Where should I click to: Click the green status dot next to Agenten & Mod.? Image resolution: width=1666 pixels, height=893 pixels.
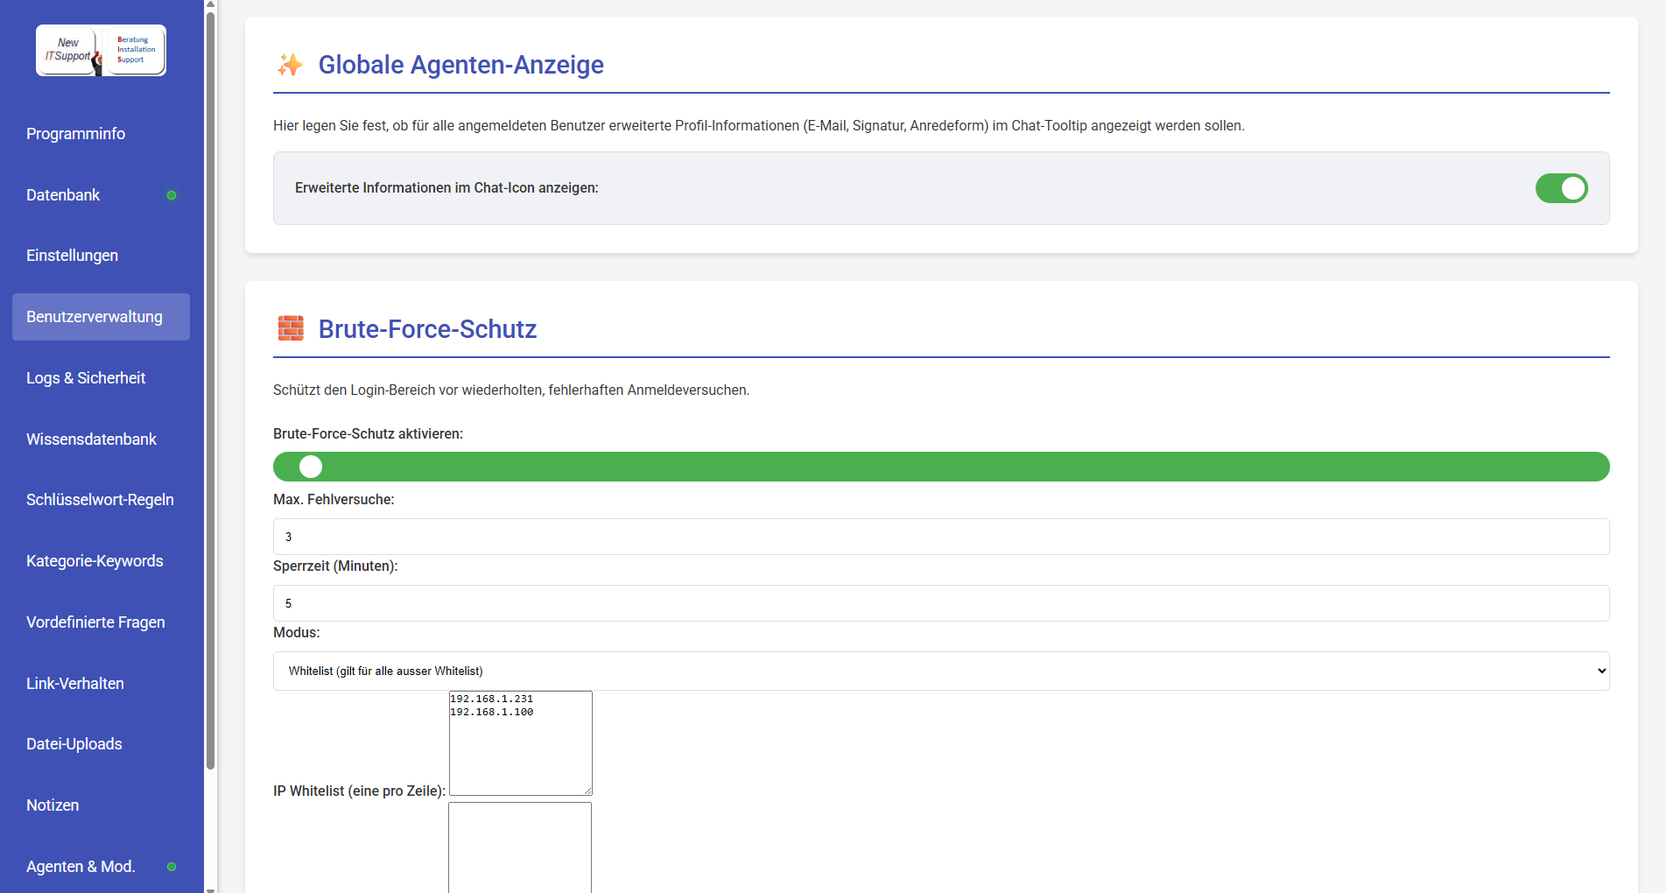pyautogui.click(x=172, y=867)
